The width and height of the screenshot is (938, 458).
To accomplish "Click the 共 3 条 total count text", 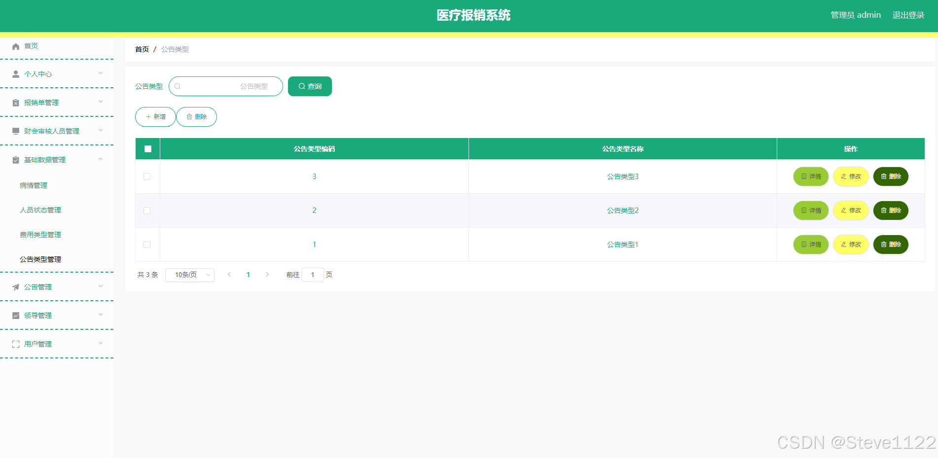I will click(148, 275).
